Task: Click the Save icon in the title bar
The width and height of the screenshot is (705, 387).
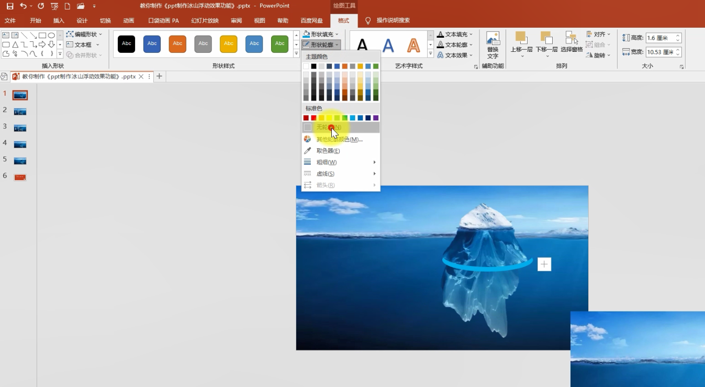Action: [9, 6]
